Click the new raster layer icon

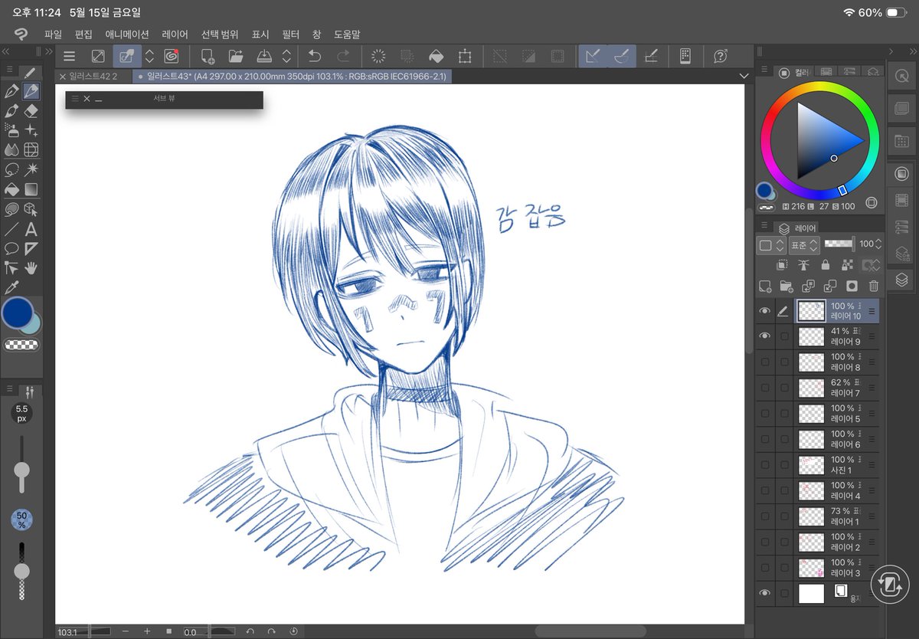[x=764, y=286]
